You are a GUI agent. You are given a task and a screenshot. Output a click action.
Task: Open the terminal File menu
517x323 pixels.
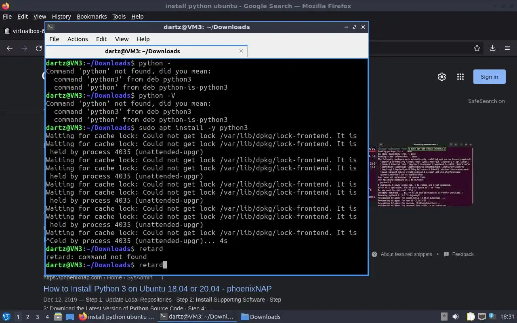tap(54, 39)
